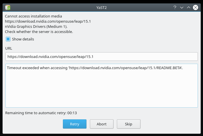Click the Check whether the server is accessible text
203x136 pixels.
tap(39, 32)
